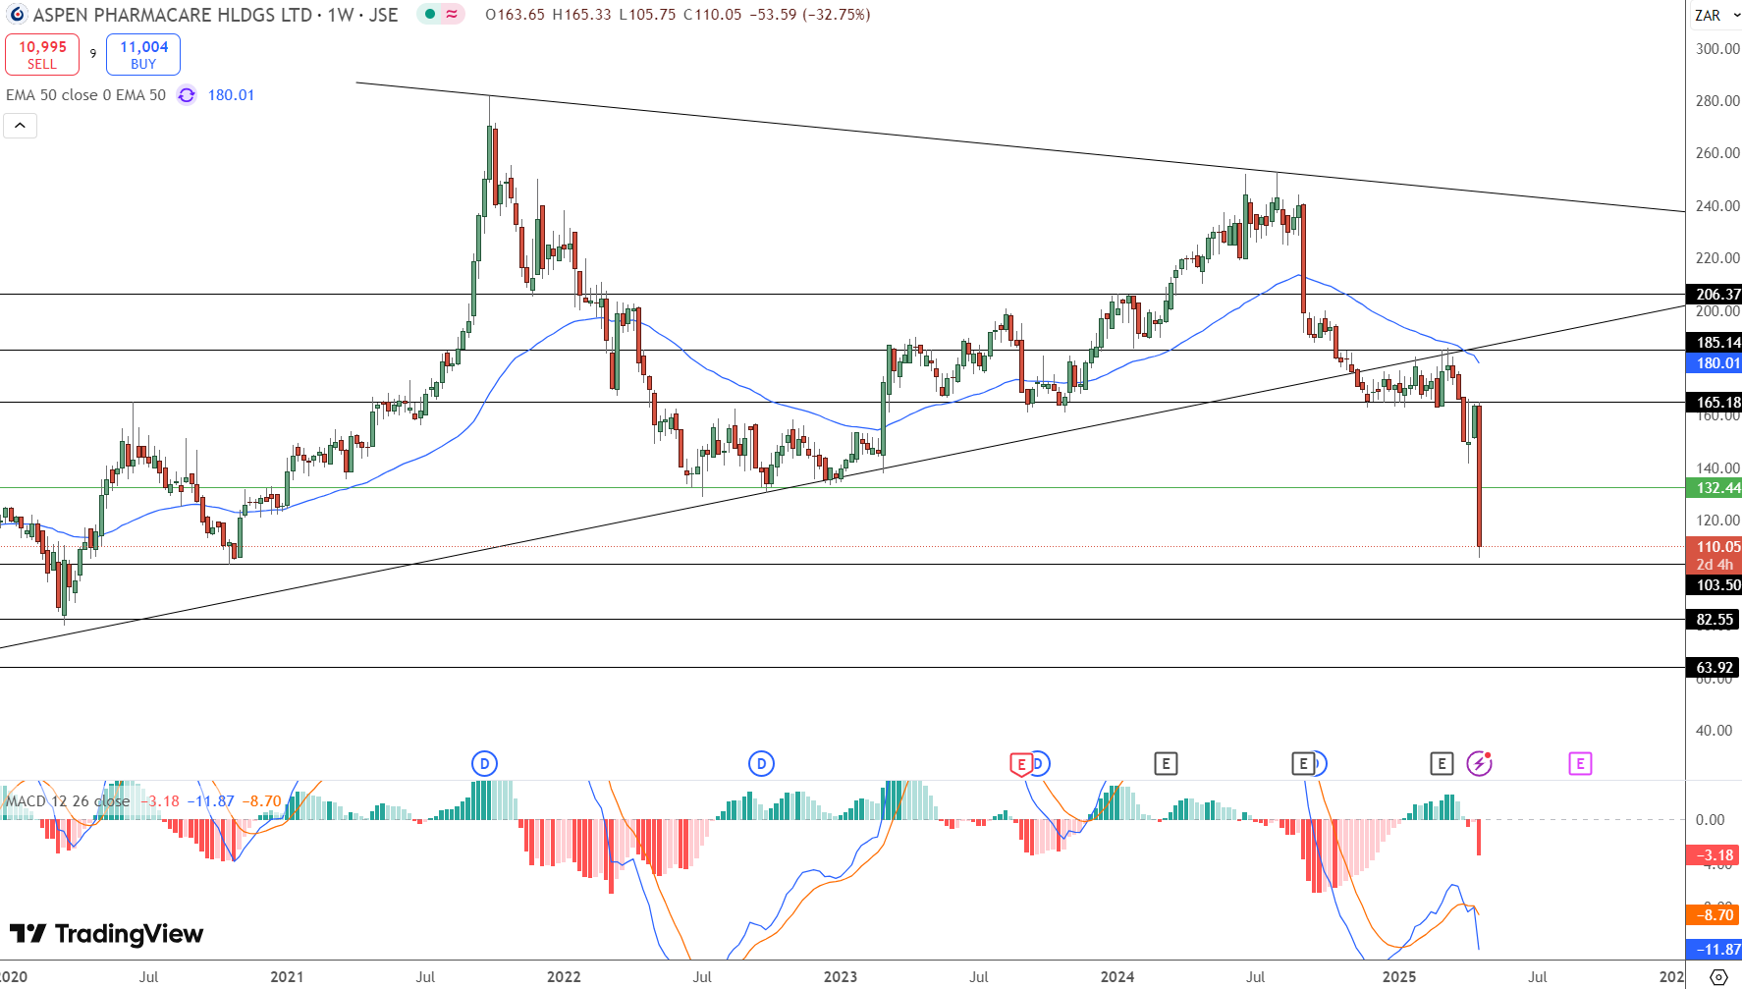Click the purple lightning bolt event icon
The width and height of the screenshot is (1742, 989).
click(1479, 763)
